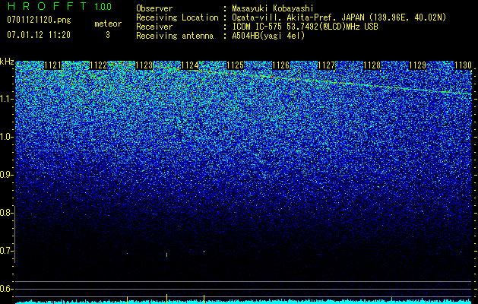This screenshot has height=304, width=478.
Task: Click the 1122 time label
Action: click(99, 65)
